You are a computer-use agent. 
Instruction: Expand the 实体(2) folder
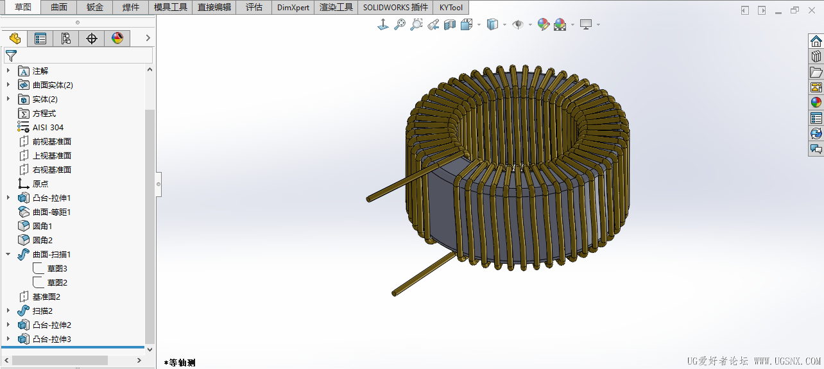[x=8, y=99]
